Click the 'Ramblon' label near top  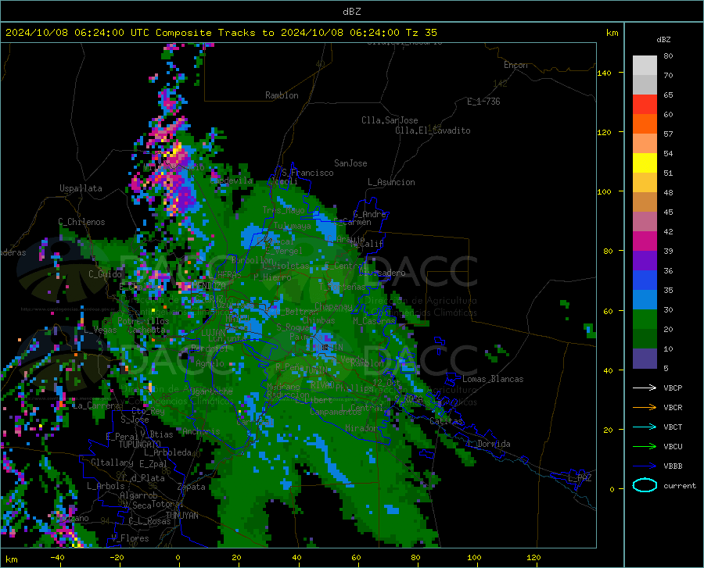tap(282, 95)
